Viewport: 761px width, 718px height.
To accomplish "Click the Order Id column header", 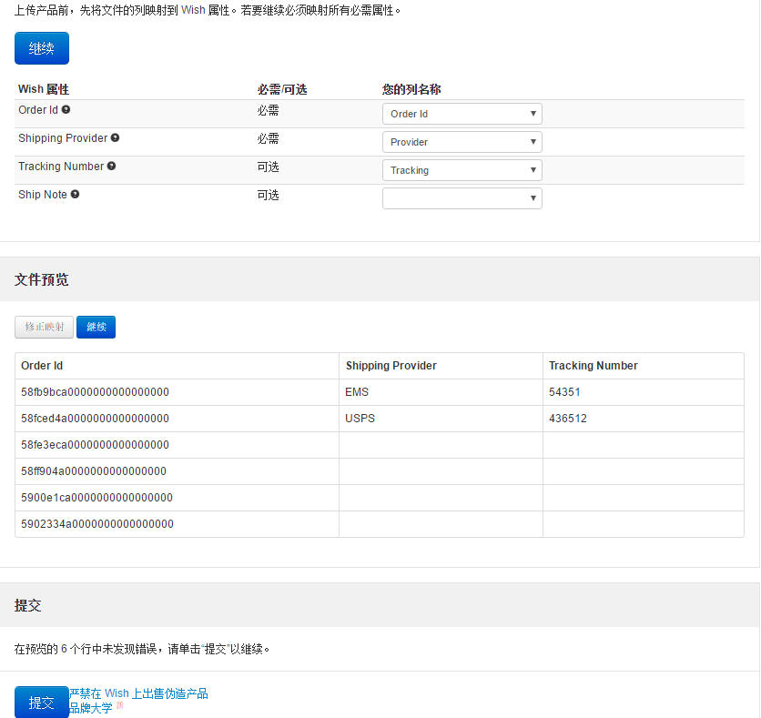I will pos(43,365).
